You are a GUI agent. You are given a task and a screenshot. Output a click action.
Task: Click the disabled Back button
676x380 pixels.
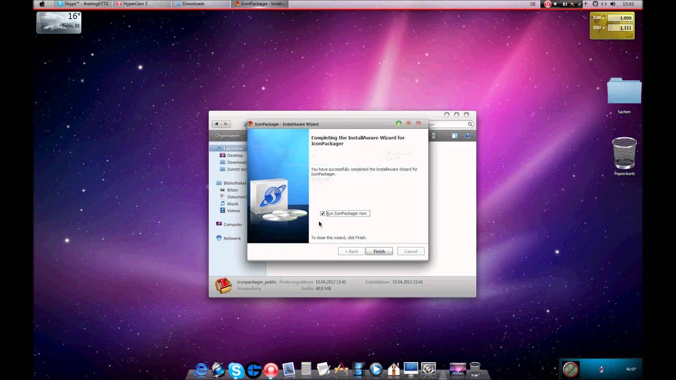(x=351, y=251)
